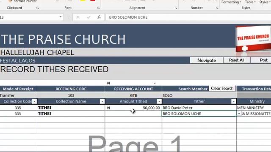Click the gray Transaction Date value cell
271x152 pixels.
[254, 95]
